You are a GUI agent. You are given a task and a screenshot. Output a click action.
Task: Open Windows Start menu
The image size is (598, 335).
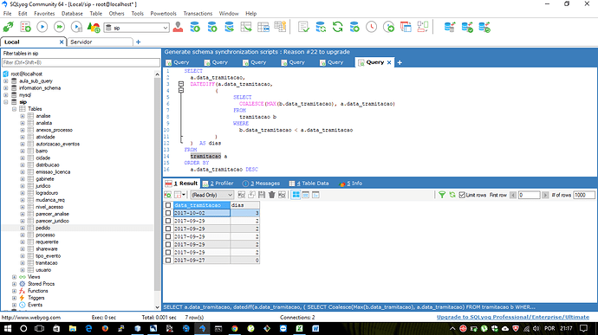7,328
